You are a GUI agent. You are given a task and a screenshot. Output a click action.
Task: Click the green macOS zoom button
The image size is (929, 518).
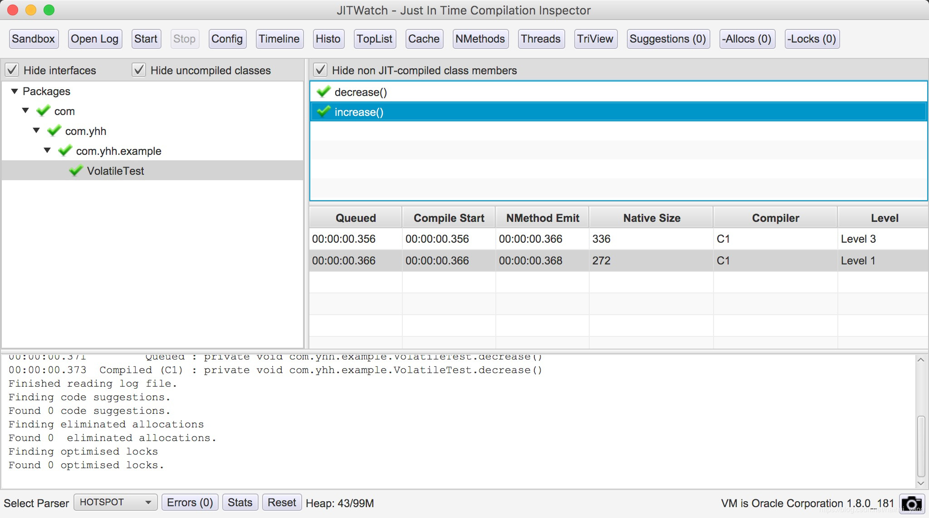point(49,10)
